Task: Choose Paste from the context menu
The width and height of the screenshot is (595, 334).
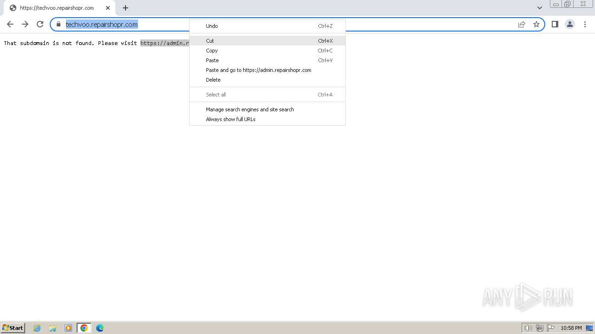Action: pyautogui.click(x=267, y=60)
